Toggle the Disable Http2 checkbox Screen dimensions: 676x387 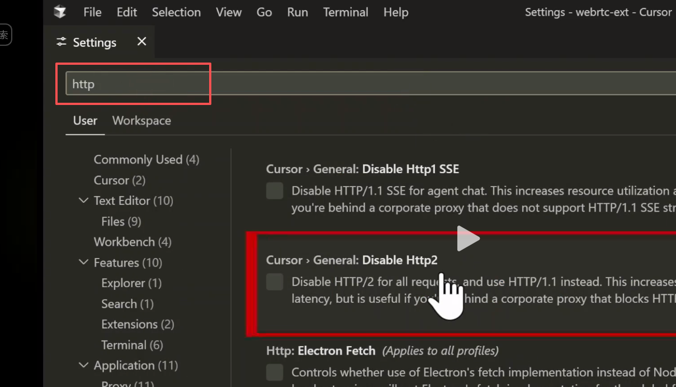(x=275, y=282)
